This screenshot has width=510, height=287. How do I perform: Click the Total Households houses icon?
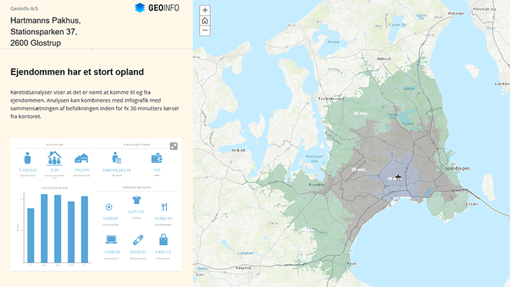pos(81,158)
